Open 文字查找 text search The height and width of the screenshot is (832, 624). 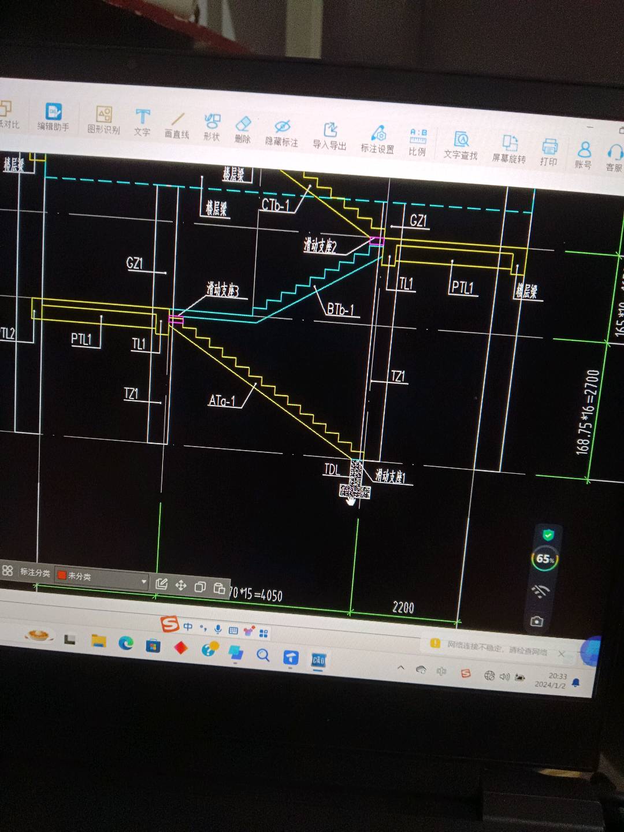click(x=460, y=145)
